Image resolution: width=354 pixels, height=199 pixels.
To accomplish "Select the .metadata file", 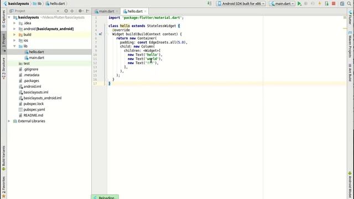I will click(x=31, y=75).
